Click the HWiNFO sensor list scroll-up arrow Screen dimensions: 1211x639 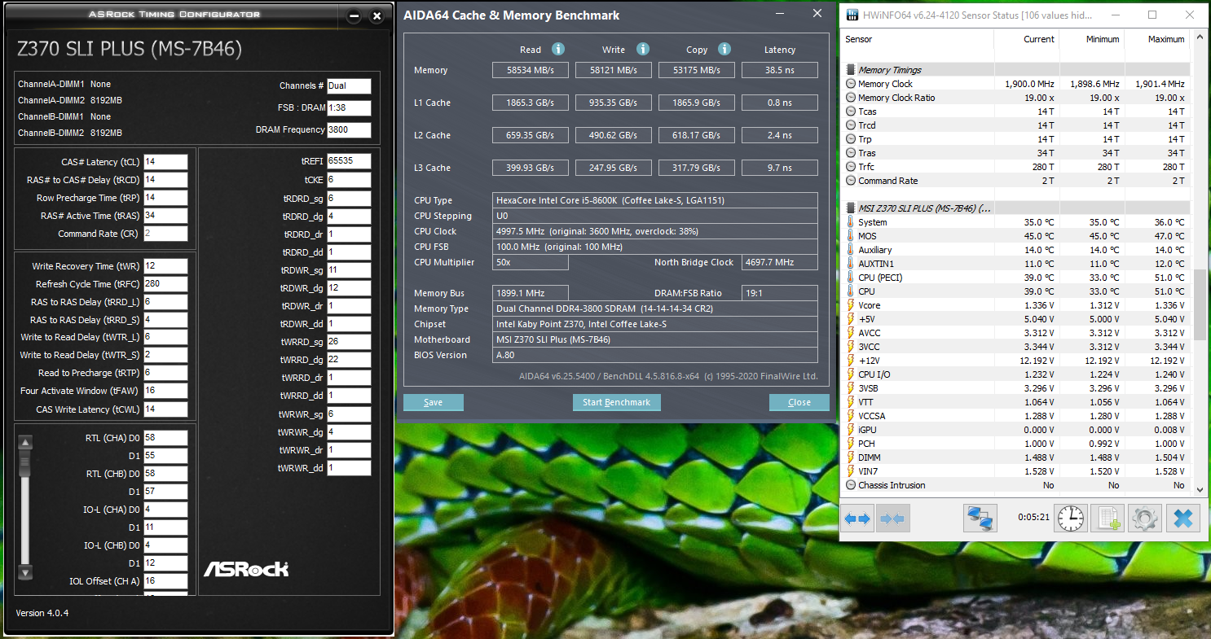pos(1200,37)
